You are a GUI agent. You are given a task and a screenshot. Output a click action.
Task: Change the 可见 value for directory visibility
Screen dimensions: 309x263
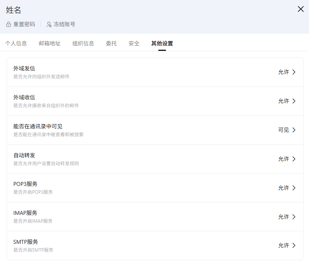[283, 130]
